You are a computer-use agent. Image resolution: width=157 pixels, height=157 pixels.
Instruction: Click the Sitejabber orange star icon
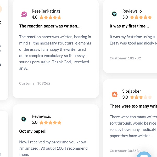click(115, 94)
